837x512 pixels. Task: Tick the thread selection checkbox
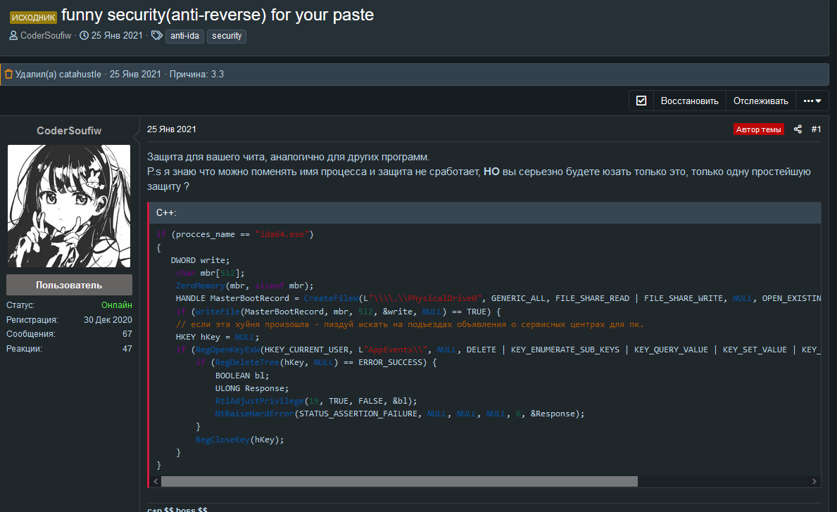[641, 101]
